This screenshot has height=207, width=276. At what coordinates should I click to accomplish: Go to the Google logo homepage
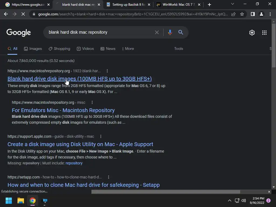point(19,33)
